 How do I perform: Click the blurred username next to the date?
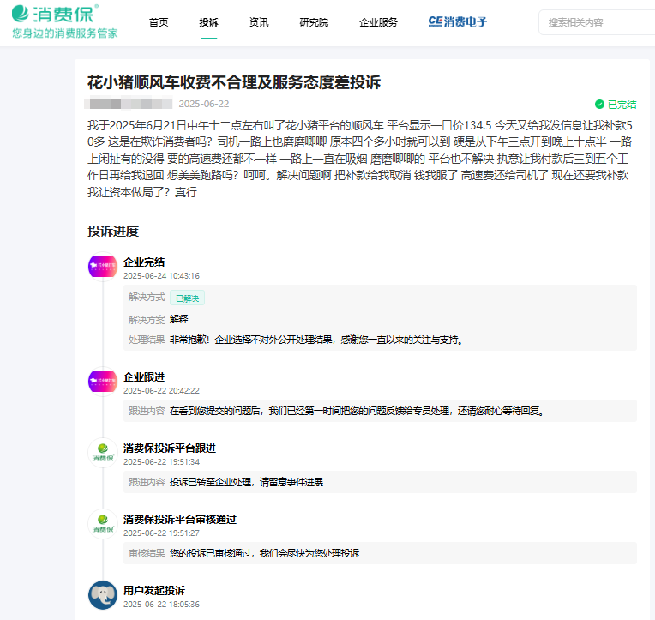(x=129, y=103)
